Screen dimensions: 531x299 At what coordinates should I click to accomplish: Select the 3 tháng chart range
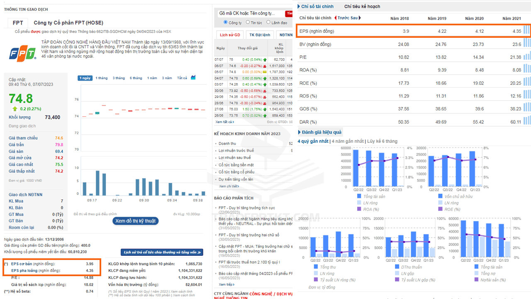coord(118,78)
